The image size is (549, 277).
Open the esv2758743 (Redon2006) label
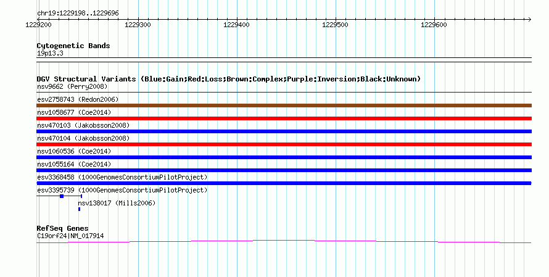[x=78, y=99]
